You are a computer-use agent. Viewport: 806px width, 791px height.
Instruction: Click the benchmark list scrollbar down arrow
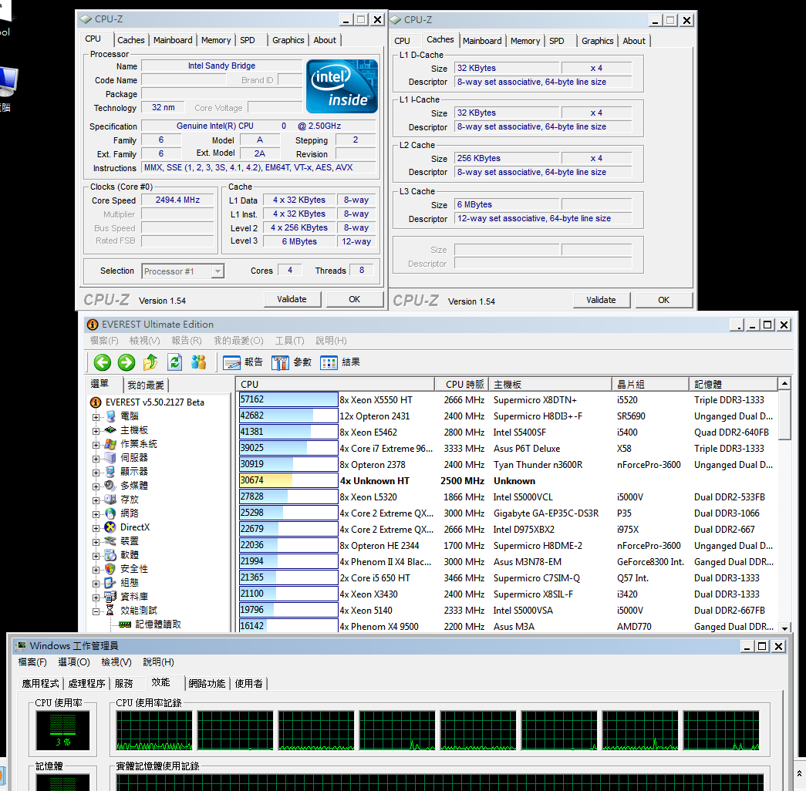(x=784, y=628)
